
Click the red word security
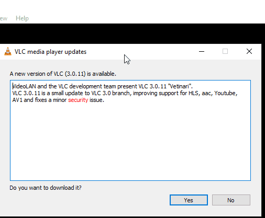(78, 100)
